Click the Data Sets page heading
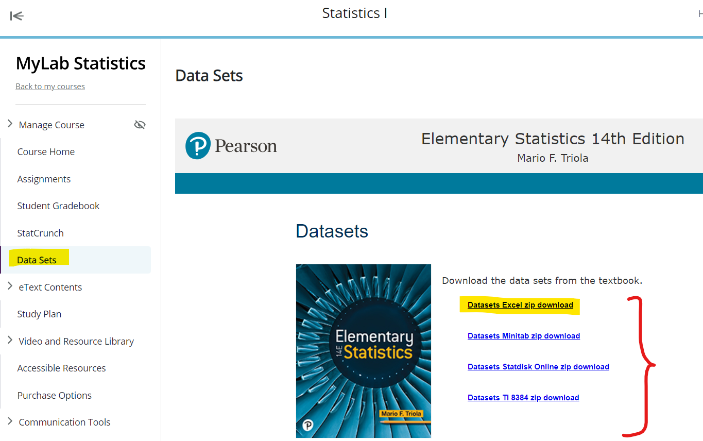This screenshot has height=441, width=703. pos(209,76)
